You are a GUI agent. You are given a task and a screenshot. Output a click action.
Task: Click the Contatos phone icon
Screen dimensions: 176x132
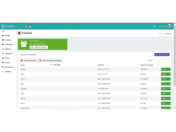(3, 71)
